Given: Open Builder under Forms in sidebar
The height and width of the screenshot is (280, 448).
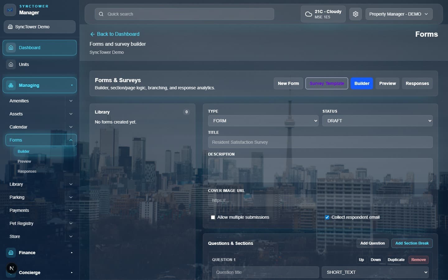Looking at the screenshot, I should tap(45, 152).
